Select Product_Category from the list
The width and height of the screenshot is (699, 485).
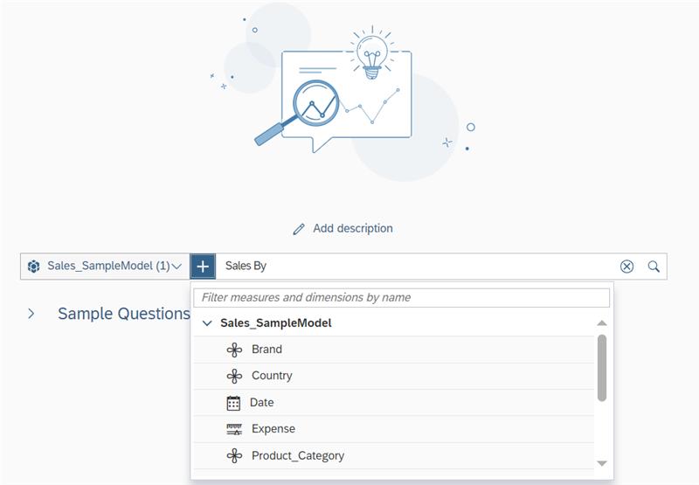tap(394, 456)
